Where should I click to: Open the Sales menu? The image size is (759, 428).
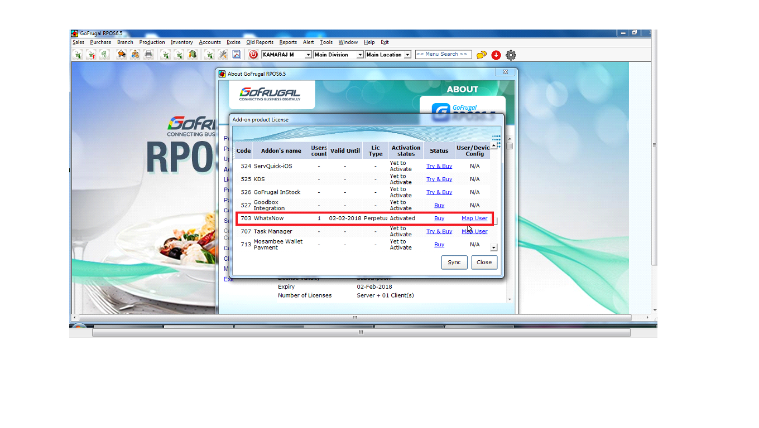click(79, 42)
